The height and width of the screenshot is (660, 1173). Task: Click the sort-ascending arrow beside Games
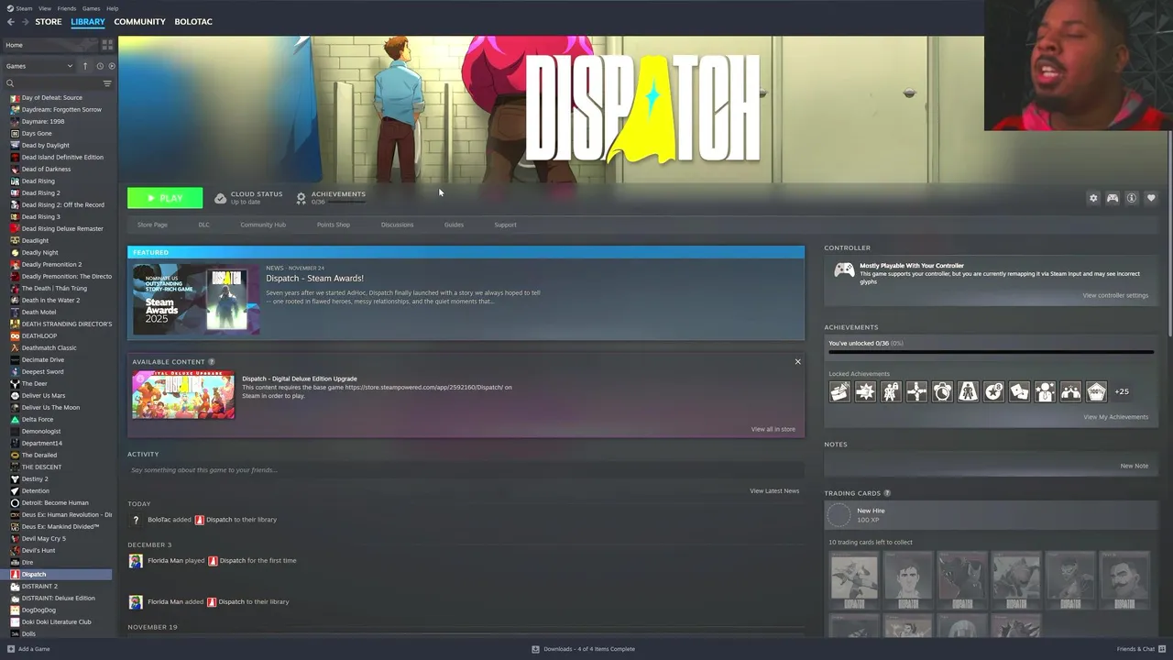coord(85,66)
